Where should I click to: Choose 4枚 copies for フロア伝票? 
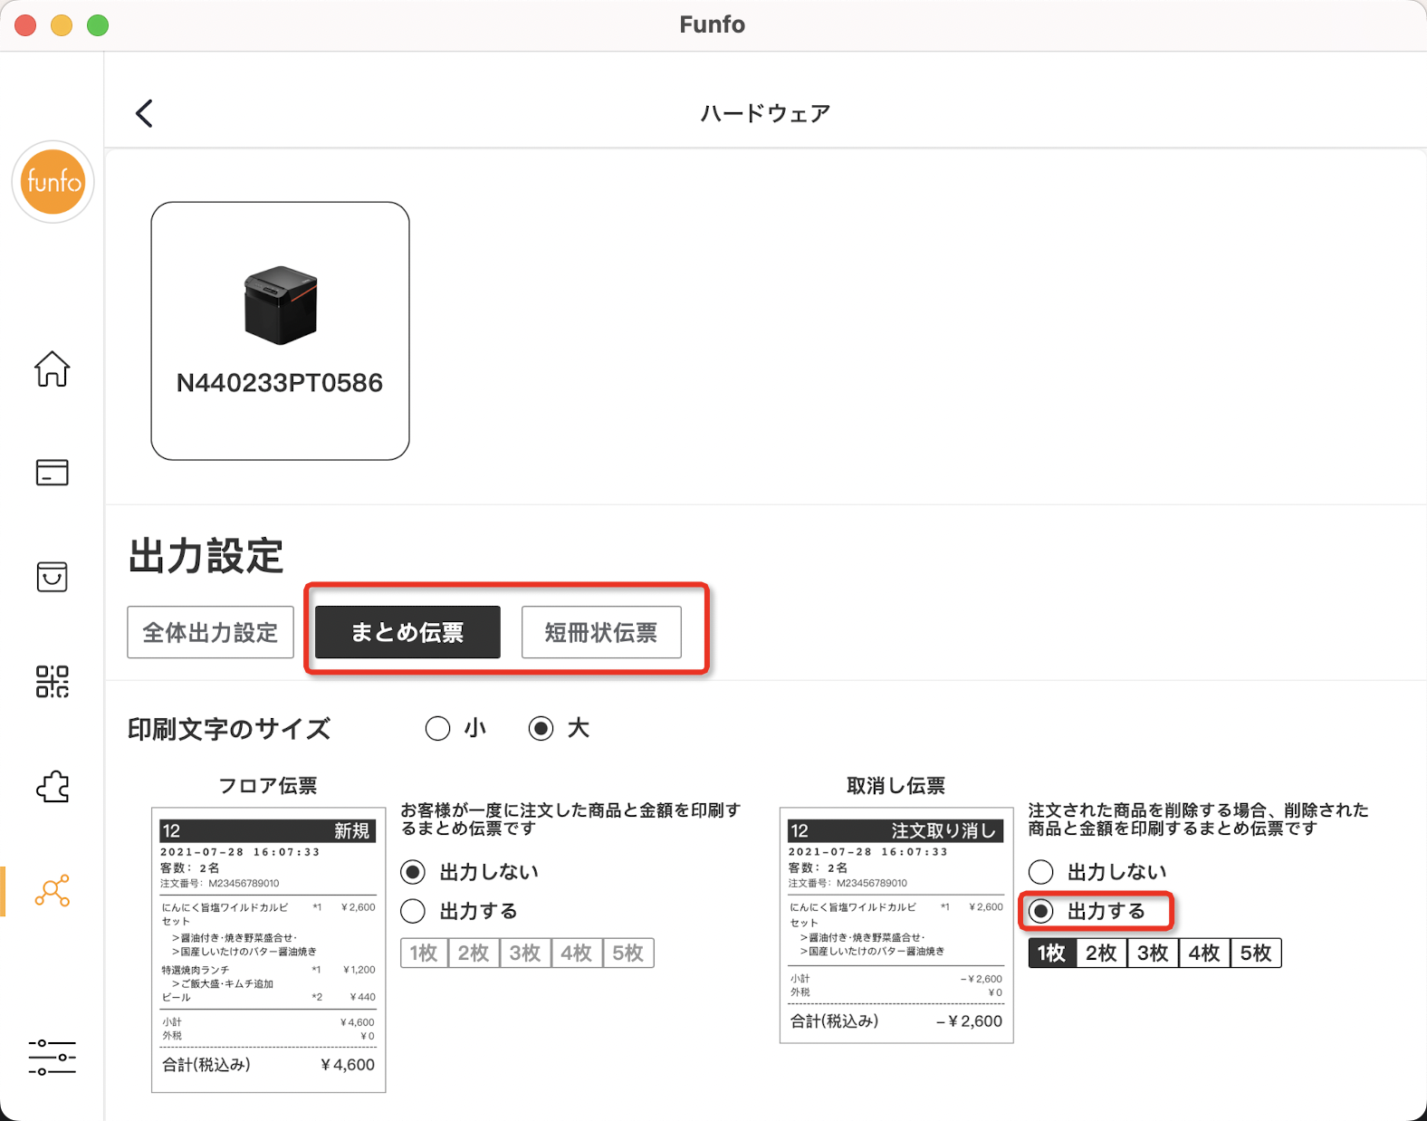point(577,953)
